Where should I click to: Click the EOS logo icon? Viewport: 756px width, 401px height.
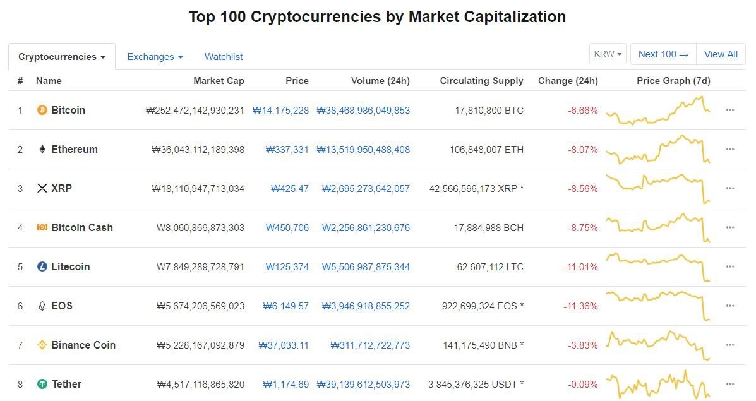(42, 306)
